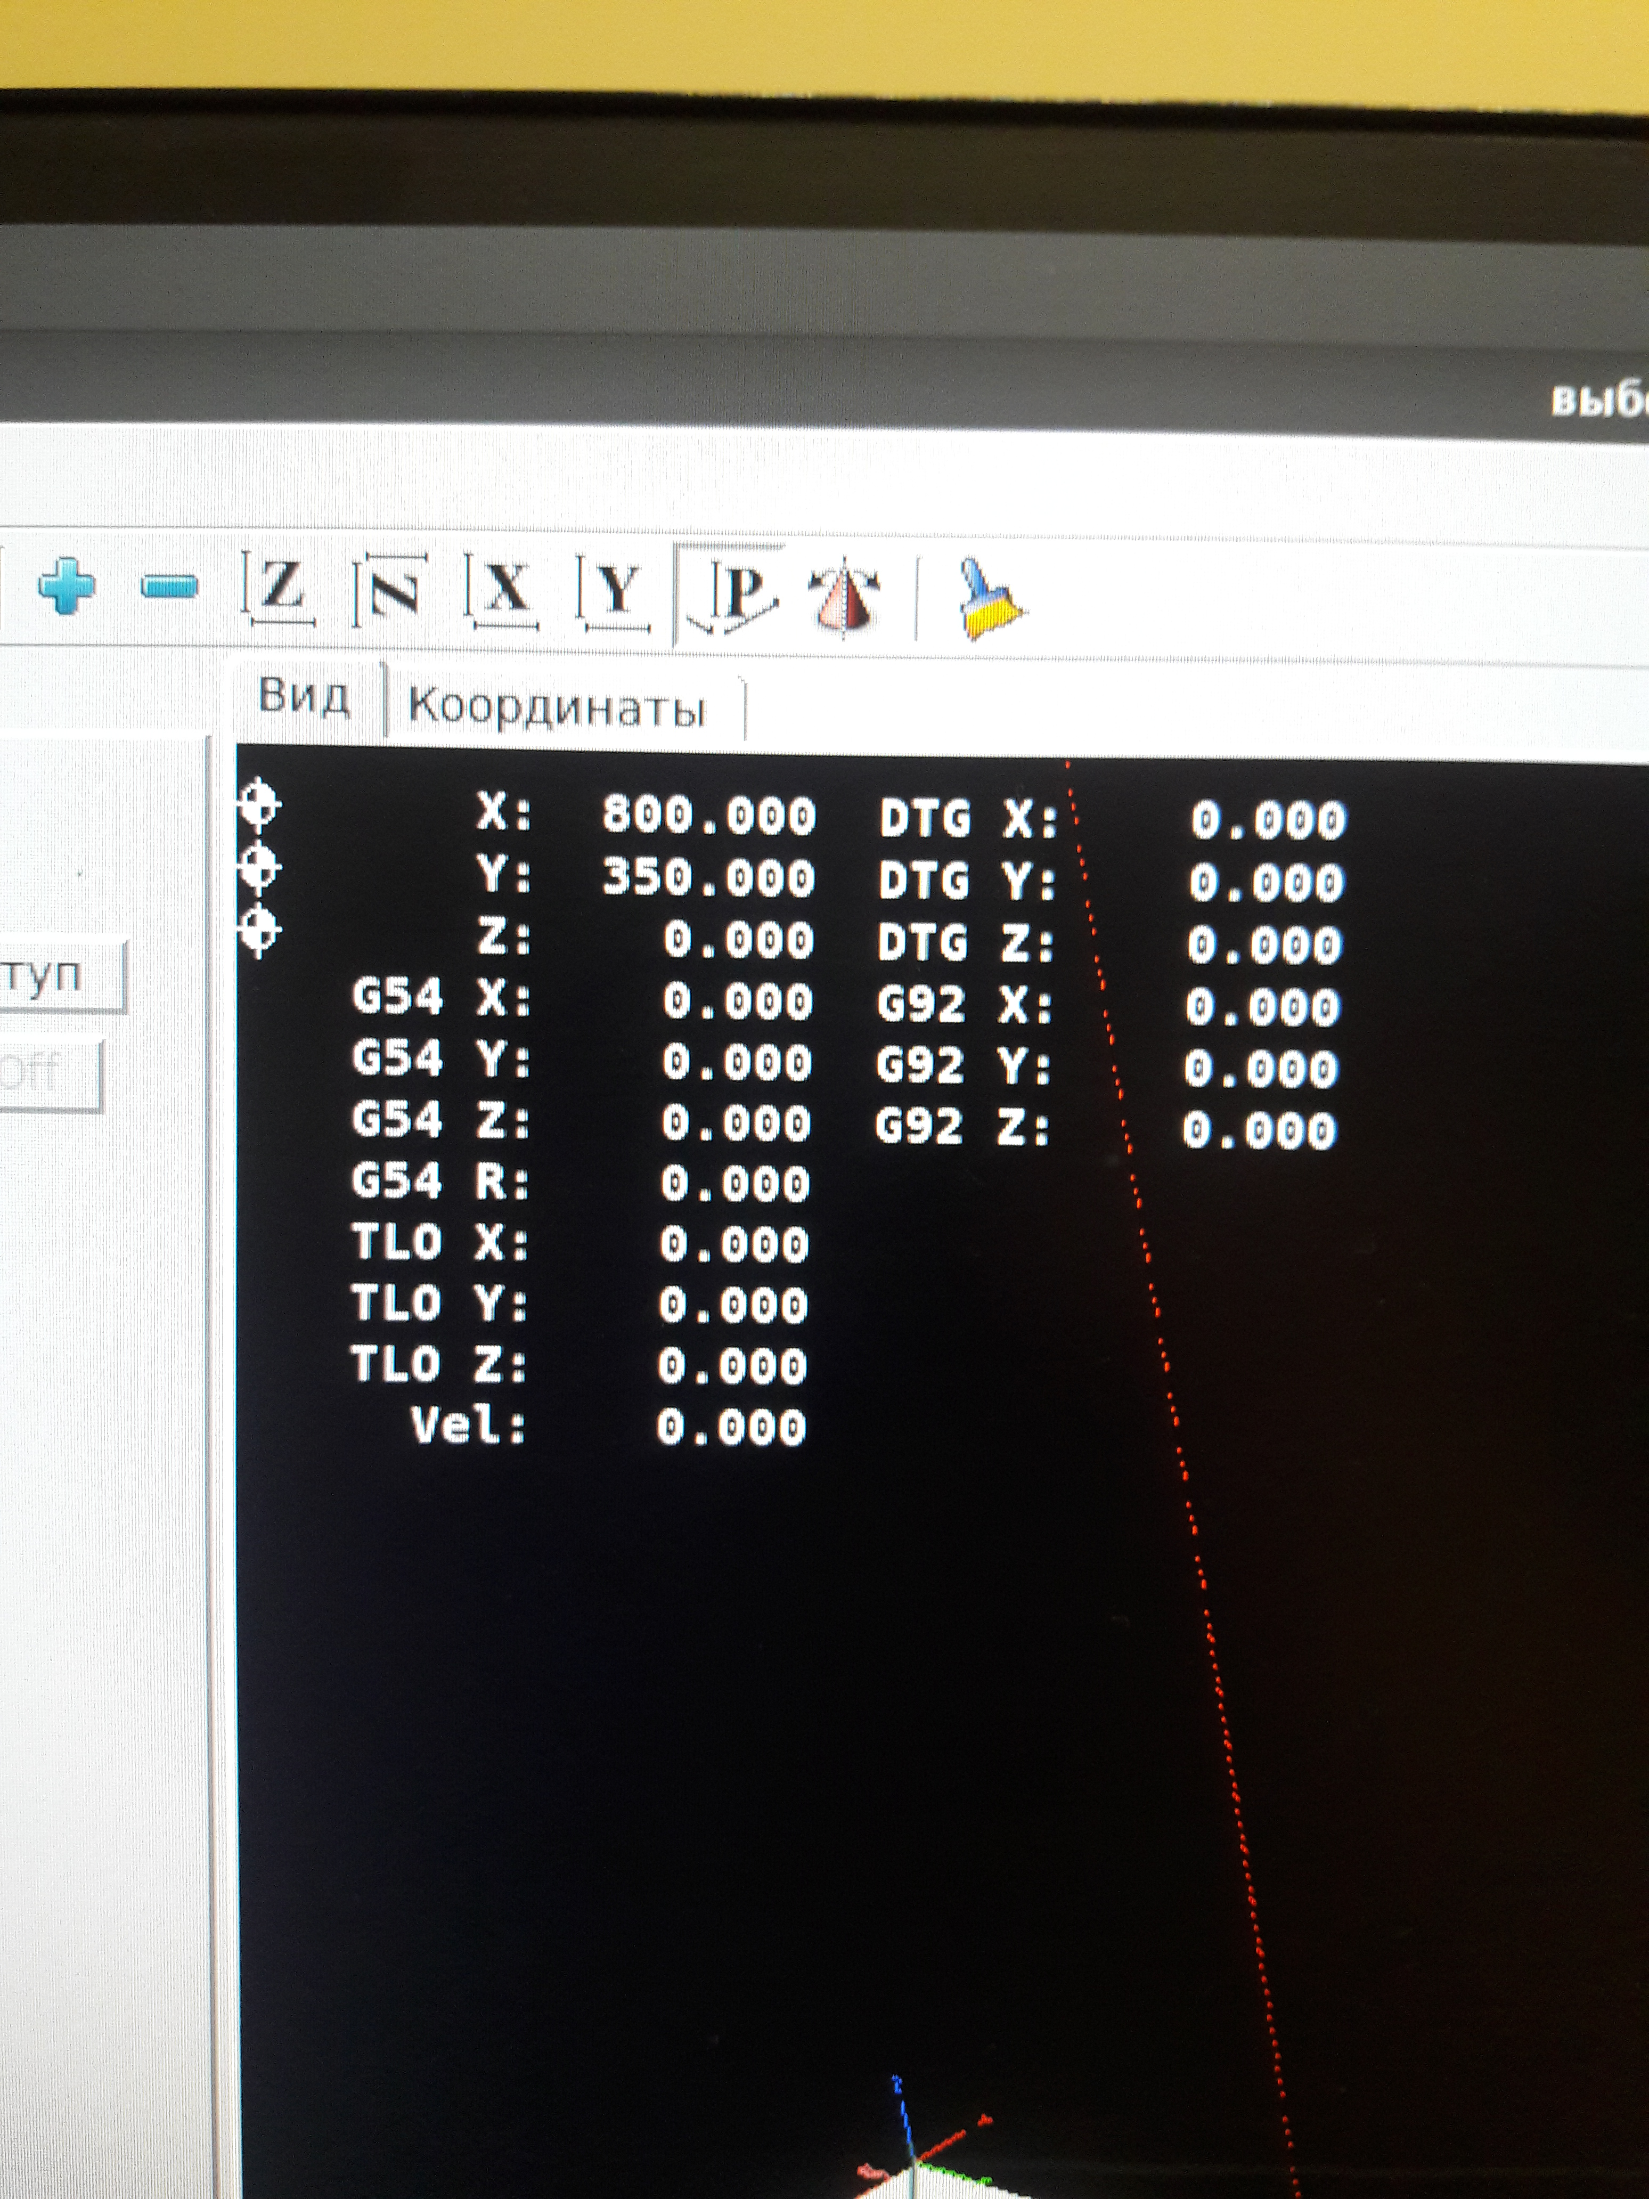
Task: Select the rotated Z top view icon
Action: click(x=390, y=592)
